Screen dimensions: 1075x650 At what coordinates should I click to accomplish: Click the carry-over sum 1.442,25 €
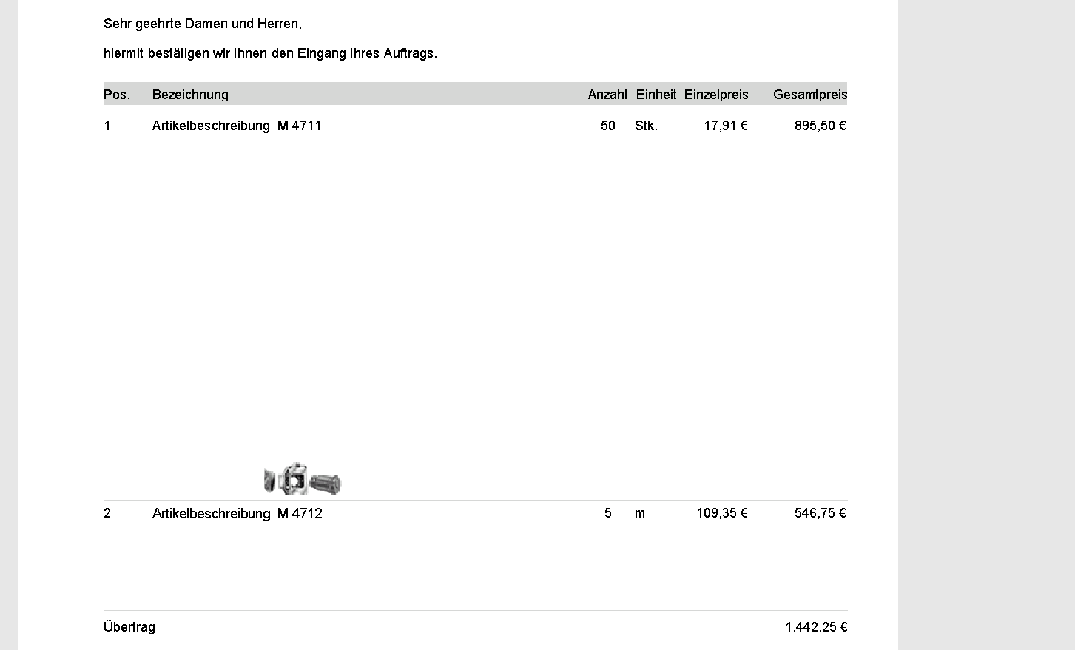tap(816, 627)
